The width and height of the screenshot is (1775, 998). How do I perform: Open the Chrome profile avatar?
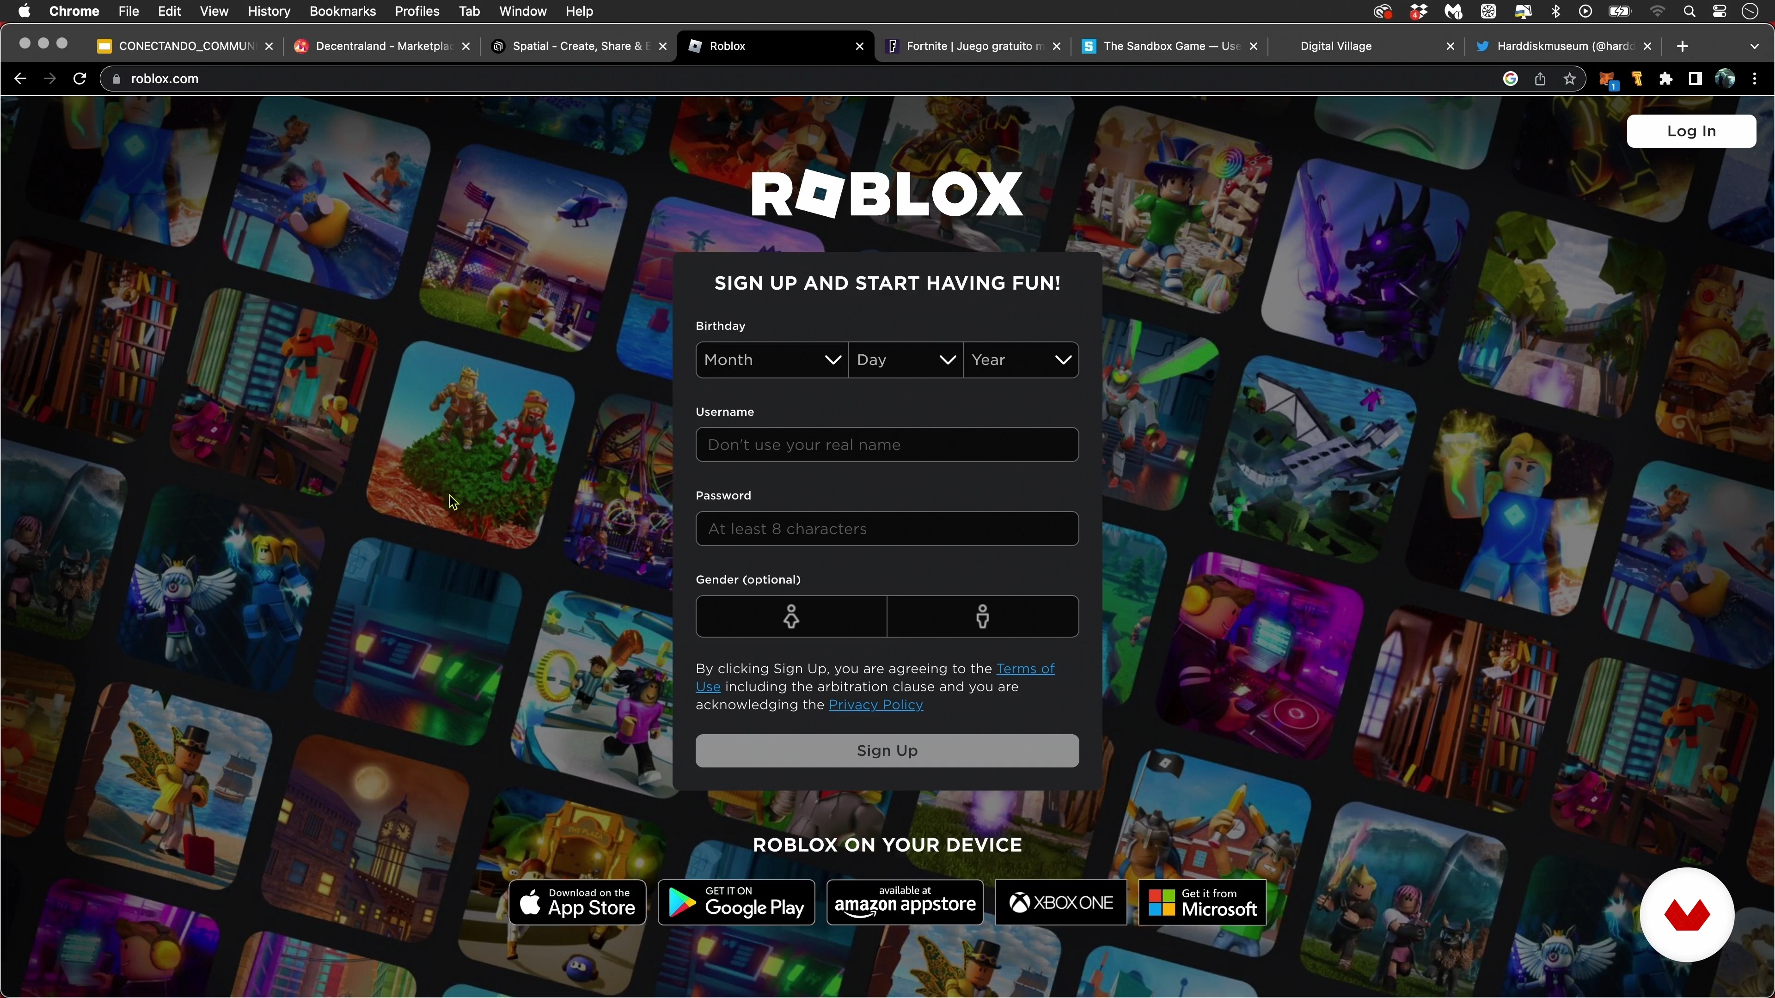coord(1725,79)
